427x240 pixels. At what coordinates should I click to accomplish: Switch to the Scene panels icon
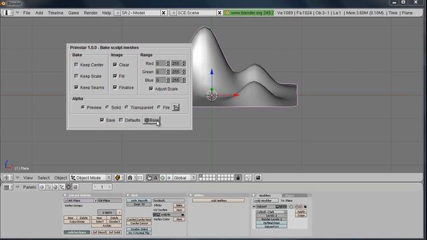coord(75,187)
